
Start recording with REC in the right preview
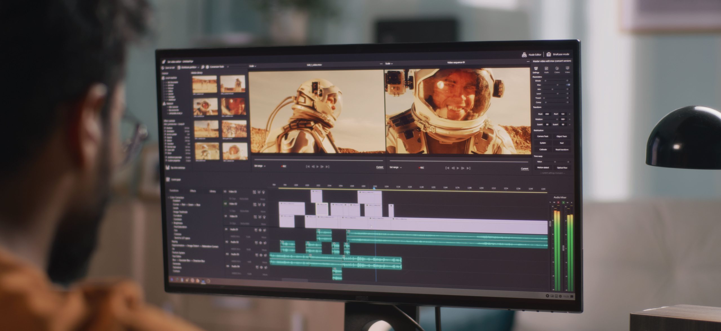click(x=421, y=168)
